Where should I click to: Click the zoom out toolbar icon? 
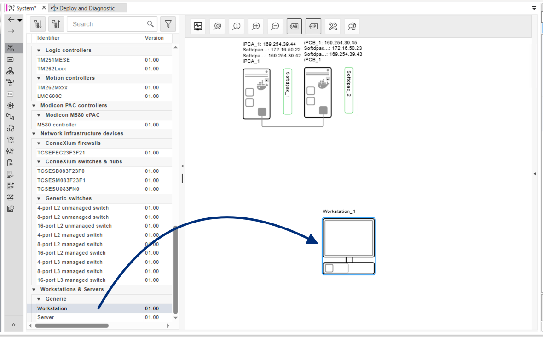tap(275, 26)
